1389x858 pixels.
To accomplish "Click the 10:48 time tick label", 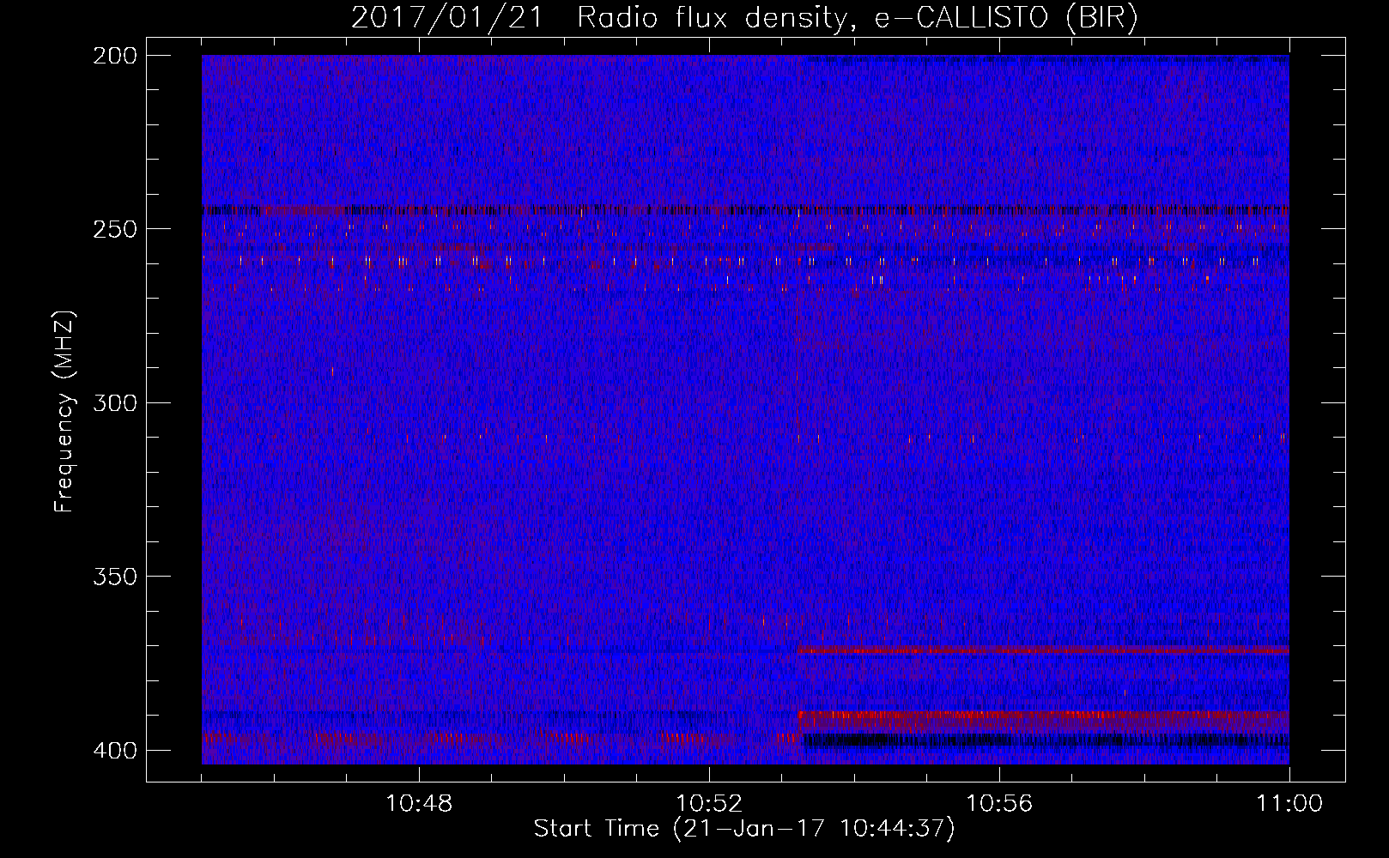I will 419,804.
